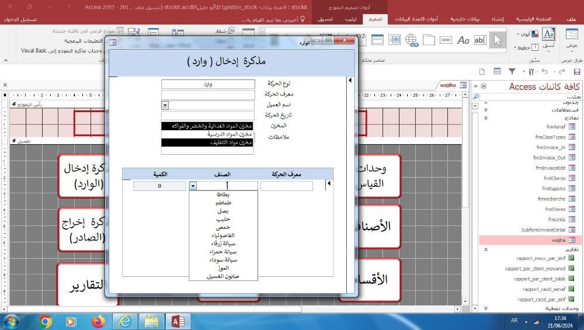Switch to إنشاء (Create) tab

click(x=497, y=19)
